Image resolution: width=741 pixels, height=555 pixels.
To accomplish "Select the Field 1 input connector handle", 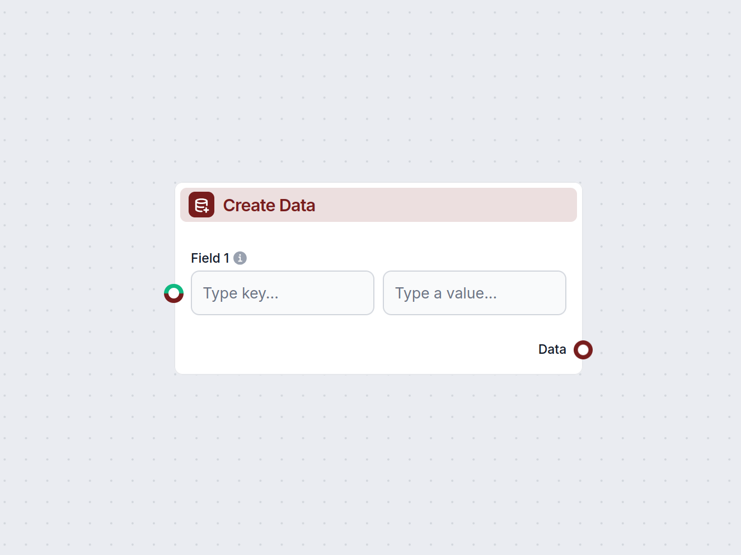I will (x=173, y=293).
